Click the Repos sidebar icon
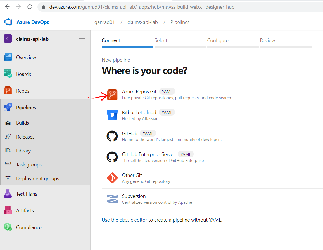The image size is (323, 250). pos(8,90)
